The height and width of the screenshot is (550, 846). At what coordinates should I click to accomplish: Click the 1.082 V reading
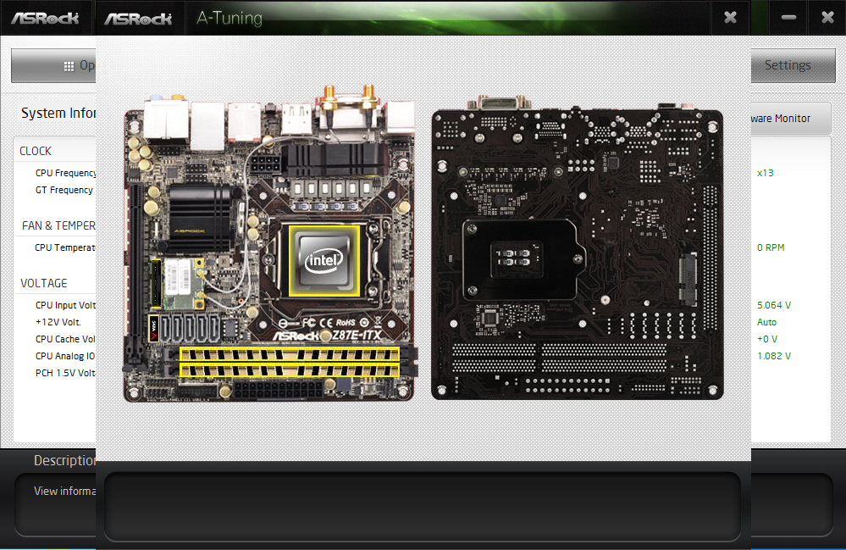pos(774,356)
